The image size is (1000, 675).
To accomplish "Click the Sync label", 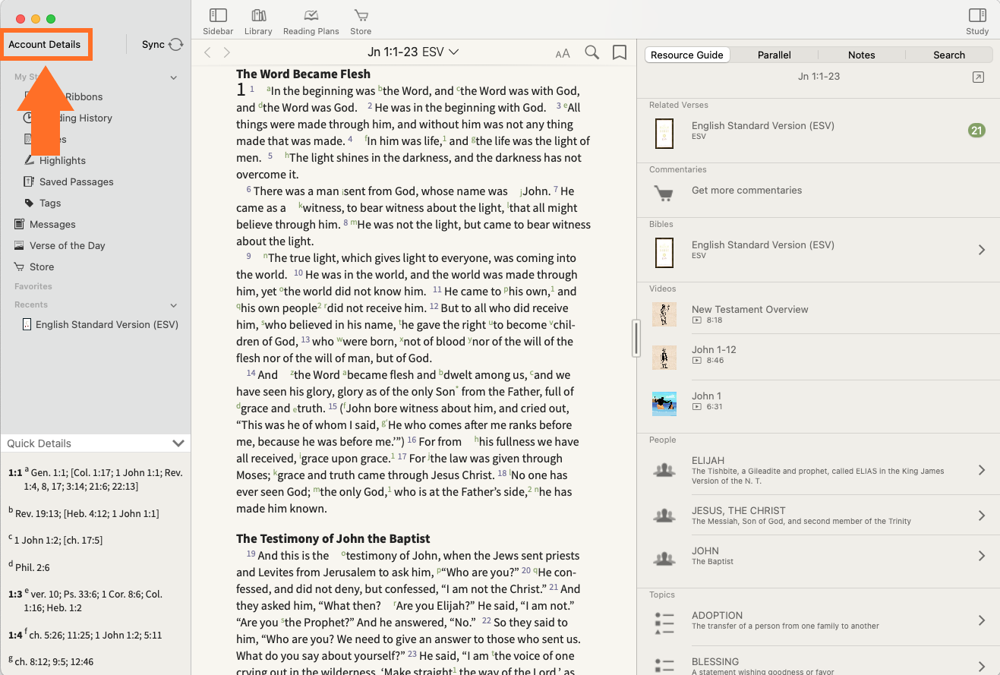I will pos(153,44).
